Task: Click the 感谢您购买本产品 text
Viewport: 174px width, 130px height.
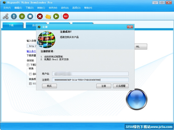Action: point(69,37)
